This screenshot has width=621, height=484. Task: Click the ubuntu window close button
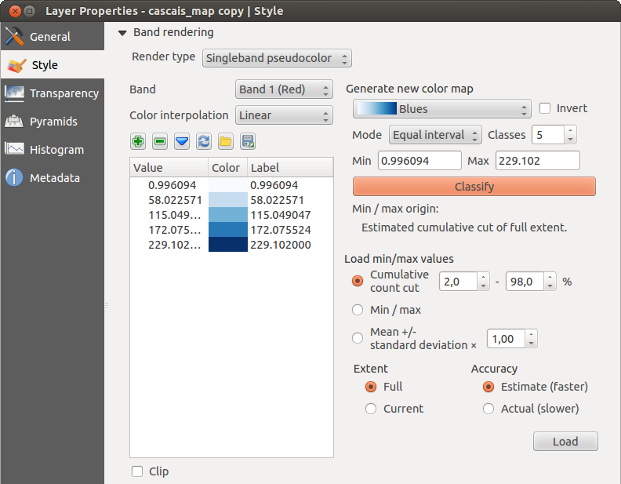pos(12,11)
